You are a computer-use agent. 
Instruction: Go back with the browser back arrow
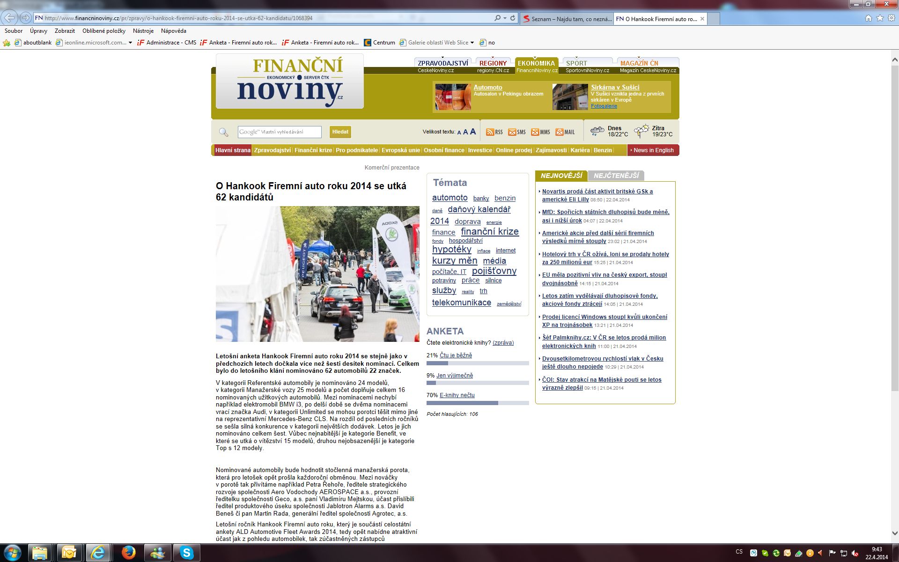pyautogui.click(x=10, y=18)
